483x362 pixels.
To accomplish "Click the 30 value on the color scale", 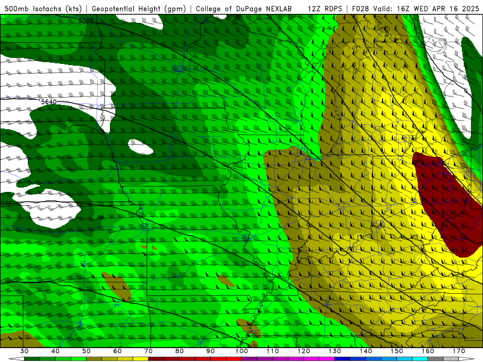I will tap(24, 351).
